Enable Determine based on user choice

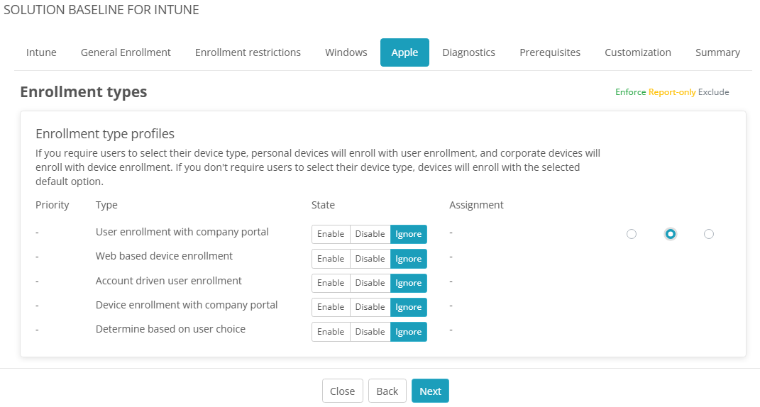tap(331, 332)
